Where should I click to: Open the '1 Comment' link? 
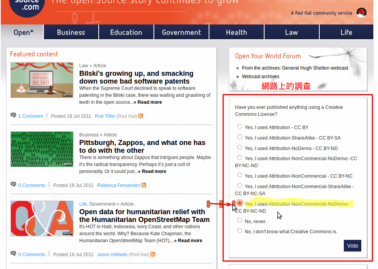[x=31, y=116]
